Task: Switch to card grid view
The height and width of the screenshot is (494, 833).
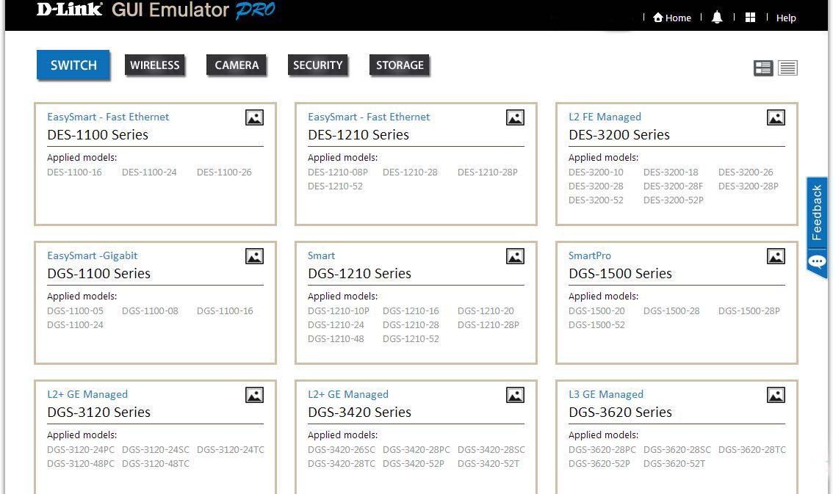Action: [x=763, y=68]
